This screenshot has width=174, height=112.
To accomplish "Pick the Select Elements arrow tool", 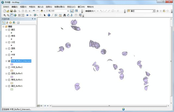I will click(45, 15).
